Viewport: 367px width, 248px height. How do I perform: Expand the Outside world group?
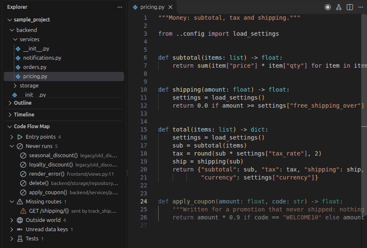12,220
